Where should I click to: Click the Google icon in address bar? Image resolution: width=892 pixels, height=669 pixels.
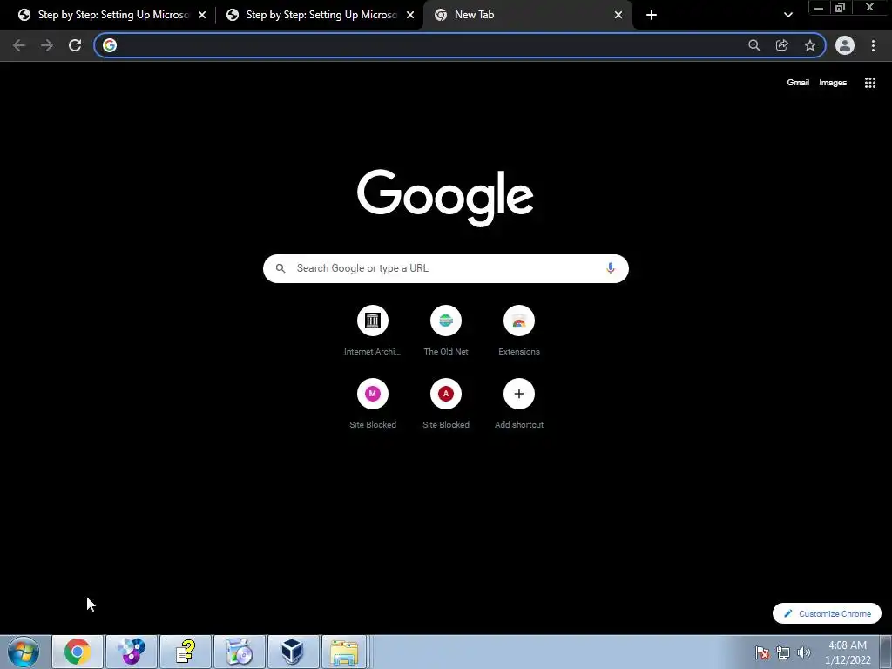pos(110,45)
